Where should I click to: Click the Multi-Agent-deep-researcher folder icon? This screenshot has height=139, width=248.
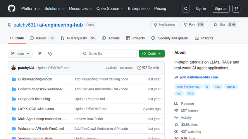coord(14,119)
